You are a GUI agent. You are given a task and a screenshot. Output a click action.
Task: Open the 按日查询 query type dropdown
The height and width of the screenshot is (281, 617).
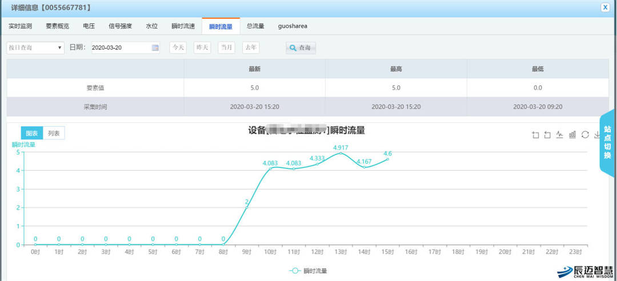(x=35, y=48)
